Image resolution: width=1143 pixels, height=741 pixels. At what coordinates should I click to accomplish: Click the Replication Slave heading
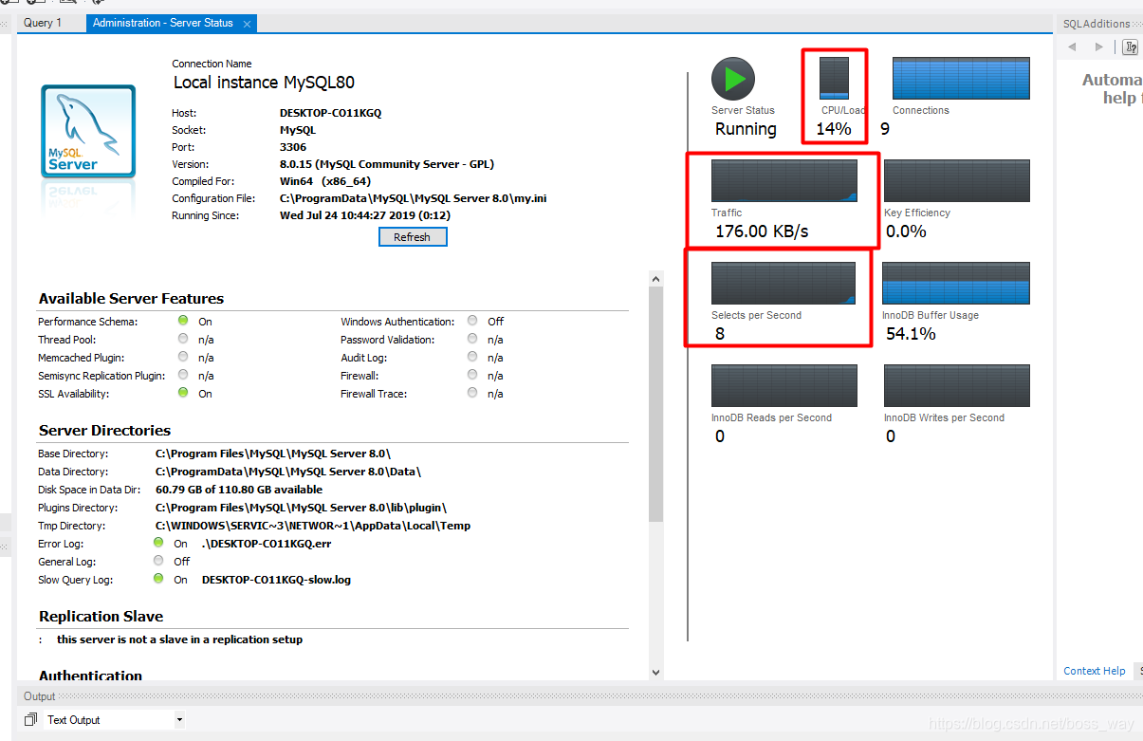coord(101,617)
